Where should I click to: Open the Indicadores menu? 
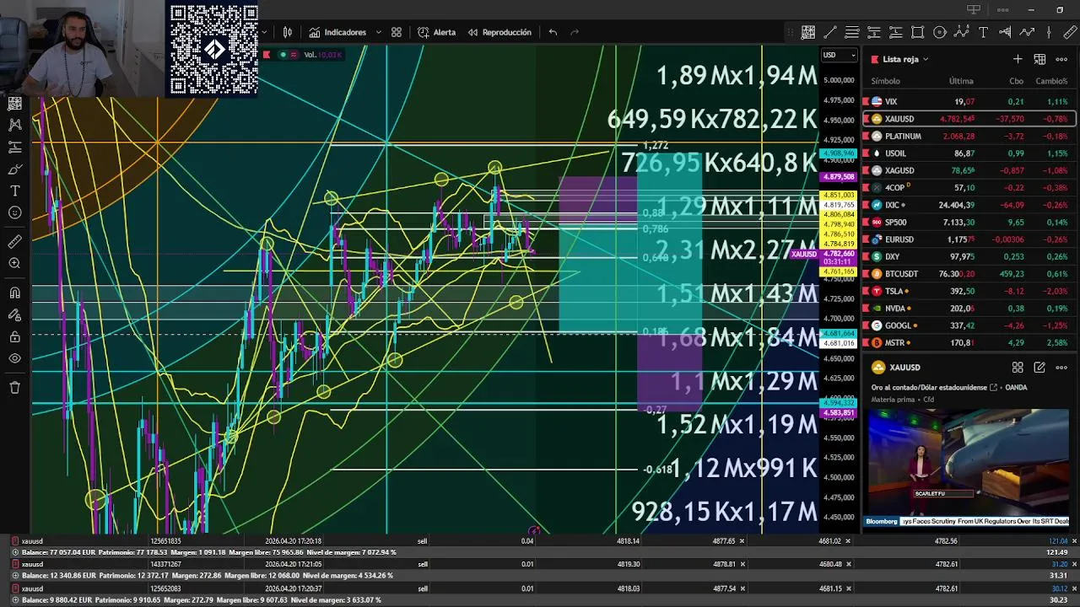tap(337, 32)
